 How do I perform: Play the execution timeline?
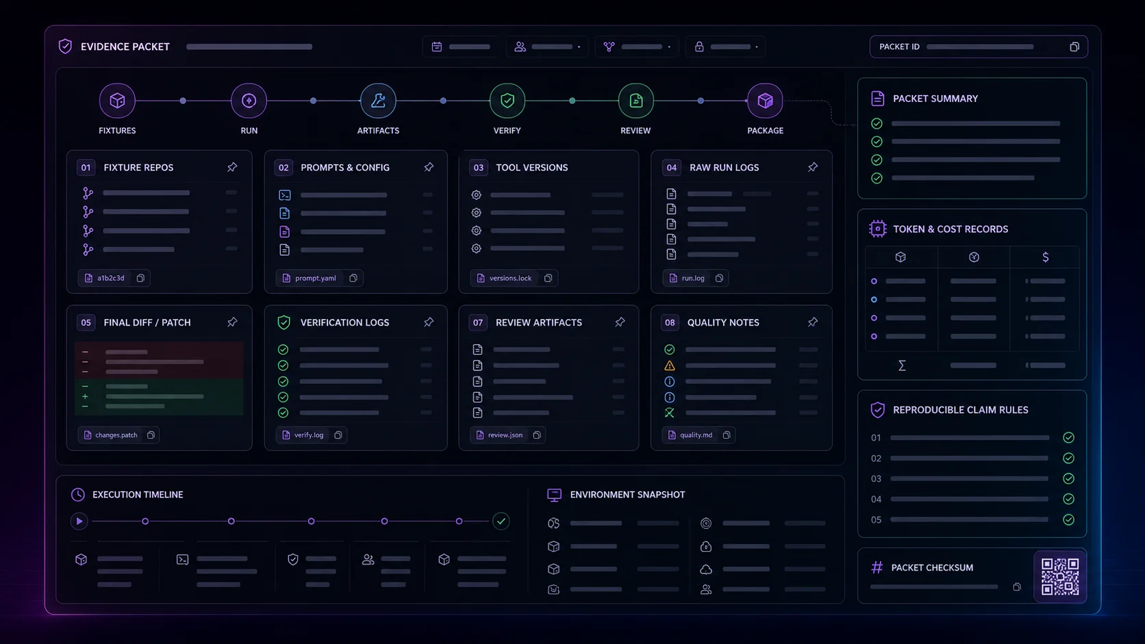click(x=79, y=521)
